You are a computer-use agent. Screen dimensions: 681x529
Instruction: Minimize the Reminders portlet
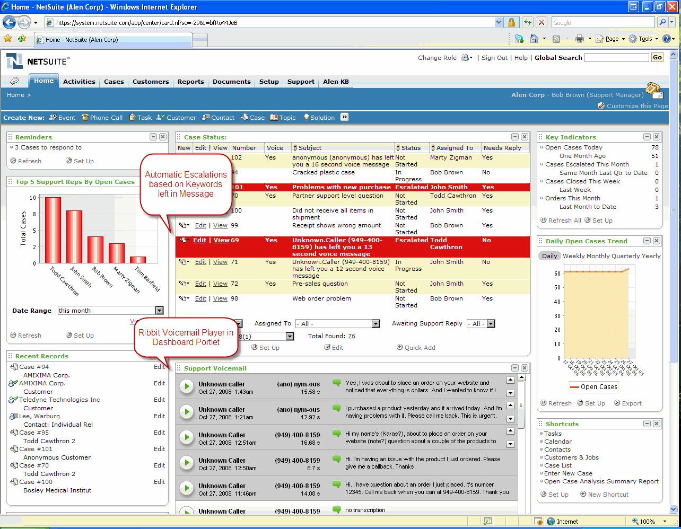[153, 137]
